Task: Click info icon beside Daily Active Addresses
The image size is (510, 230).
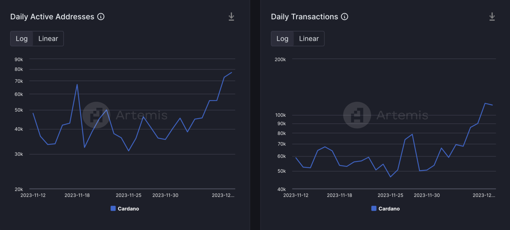Action: [101, 17]
